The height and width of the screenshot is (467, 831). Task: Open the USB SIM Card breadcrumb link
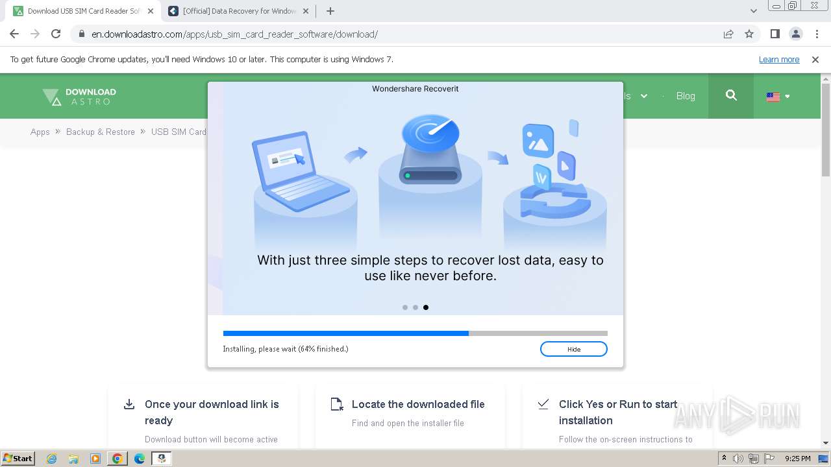(179, 132)
